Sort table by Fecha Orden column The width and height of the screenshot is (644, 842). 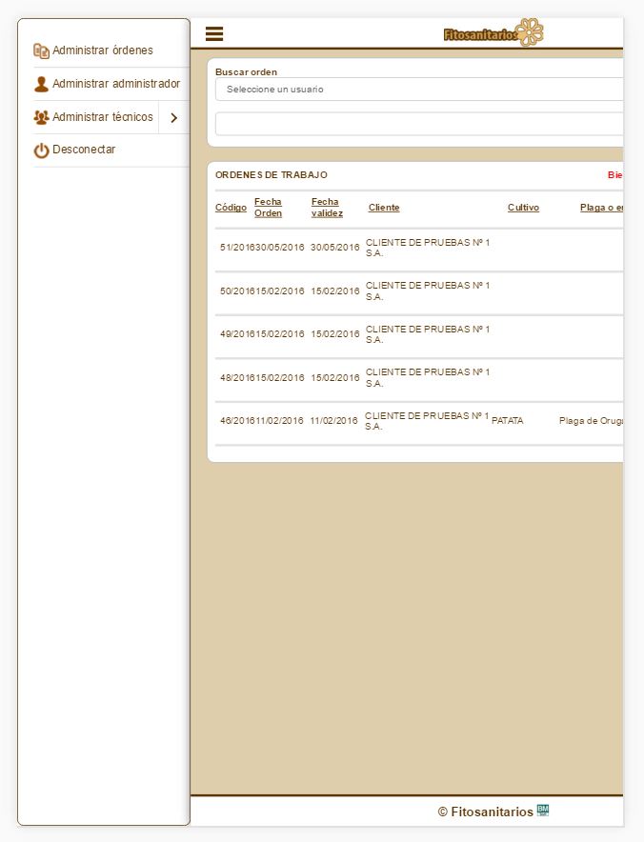pos(268,208)
